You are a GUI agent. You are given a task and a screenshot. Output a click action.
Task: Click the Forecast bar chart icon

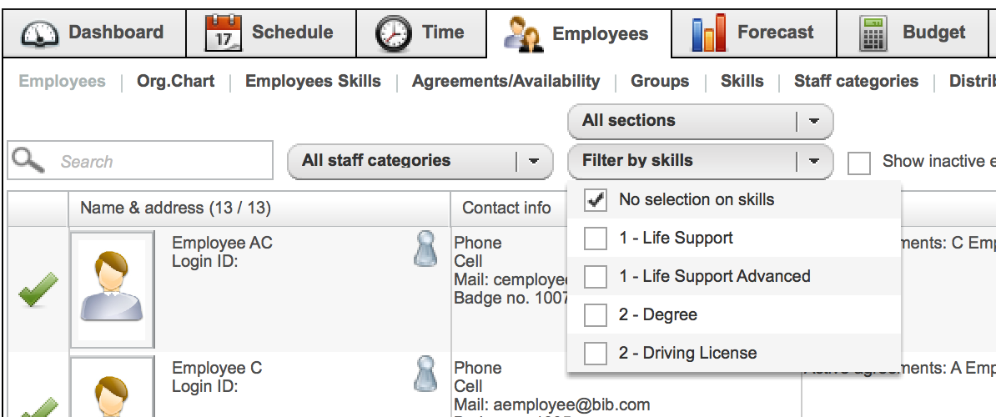(x=709, y=33)
